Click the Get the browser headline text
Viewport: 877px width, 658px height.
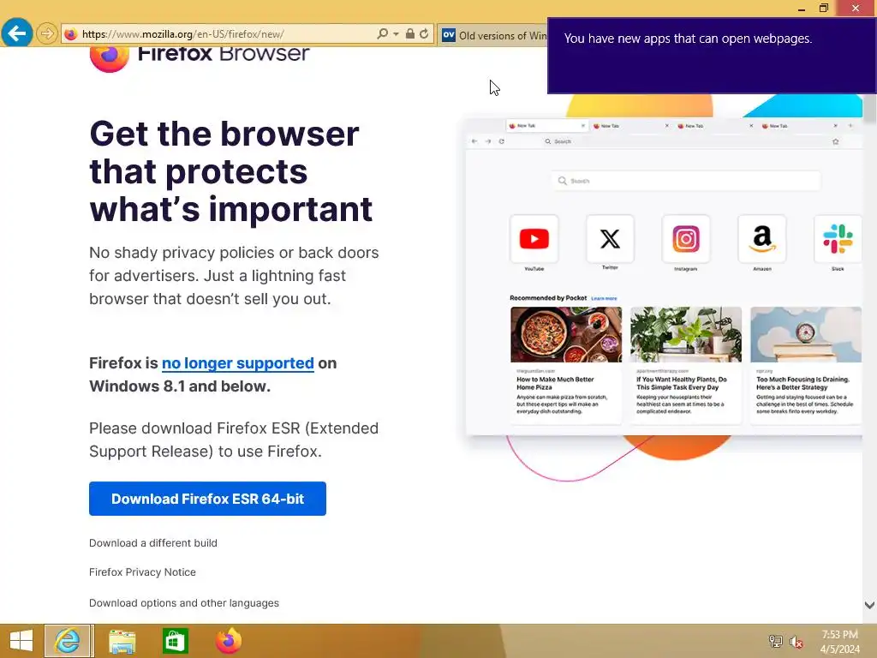tap(231, 171)
